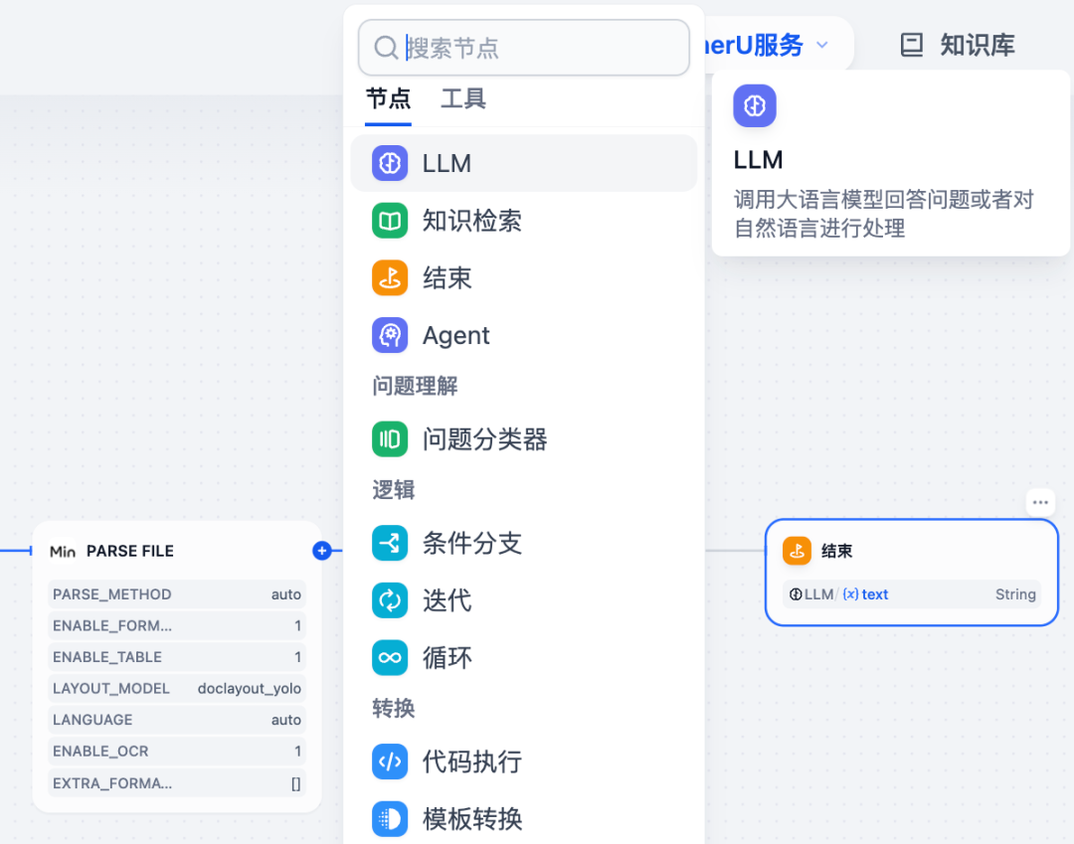
Task: Open the options menu on the 结束 node
Action: (x=1040, y=502)
